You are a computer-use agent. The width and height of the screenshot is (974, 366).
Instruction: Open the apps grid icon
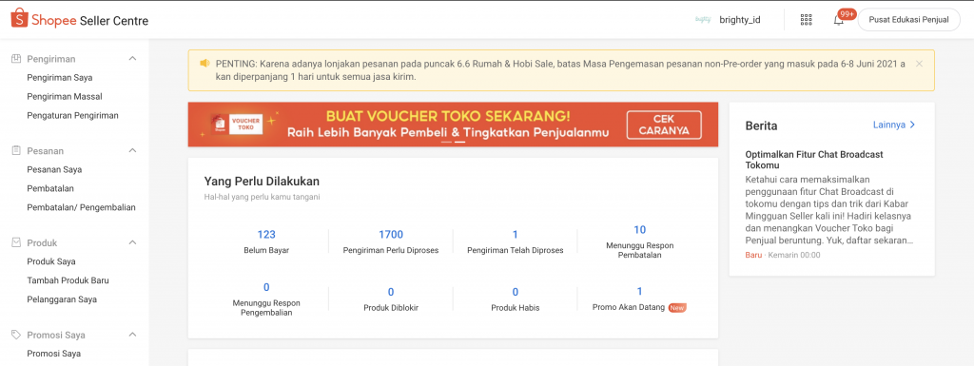(807, 20)
